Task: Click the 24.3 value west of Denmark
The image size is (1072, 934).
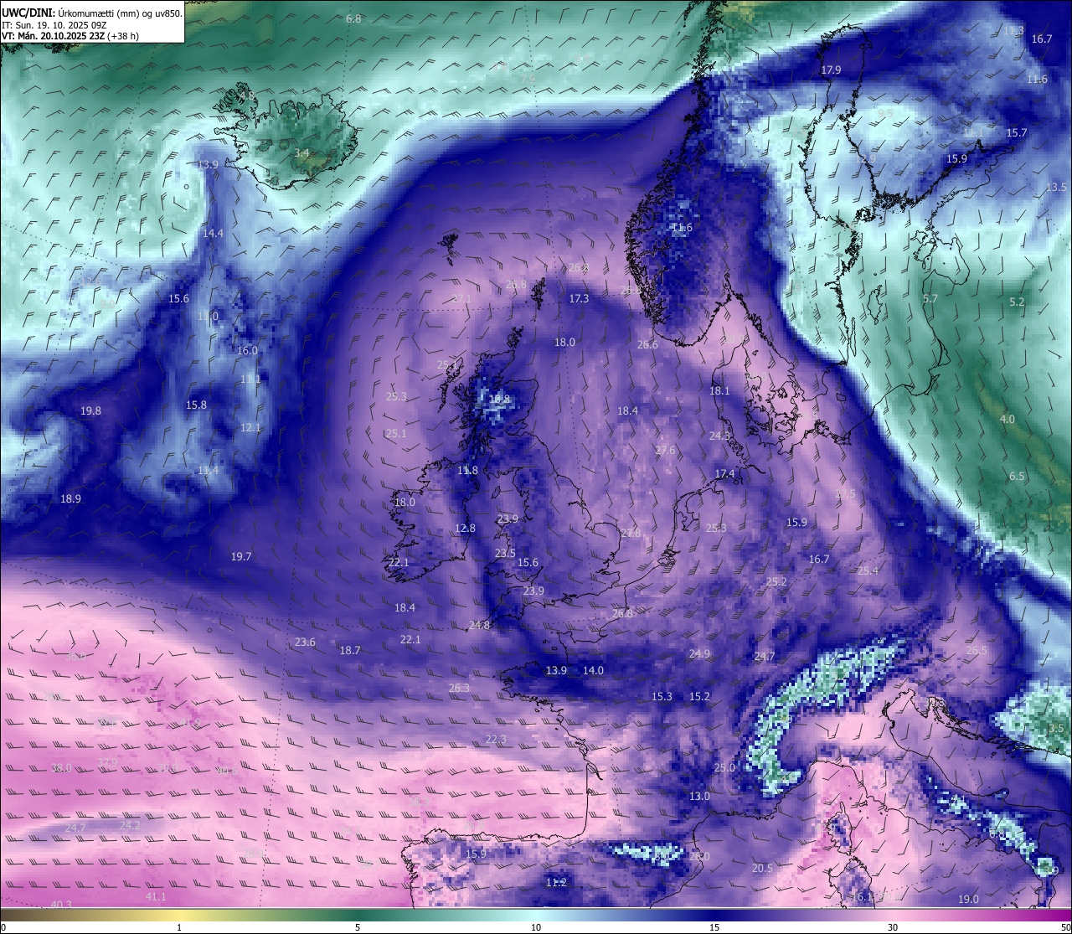Action: 719,436
